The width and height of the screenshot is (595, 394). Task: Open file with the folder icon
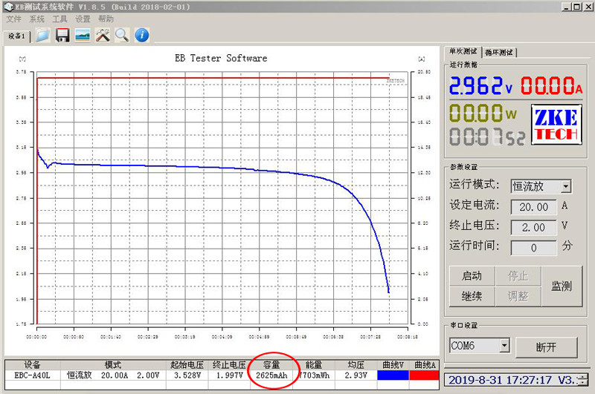point(42,35)
